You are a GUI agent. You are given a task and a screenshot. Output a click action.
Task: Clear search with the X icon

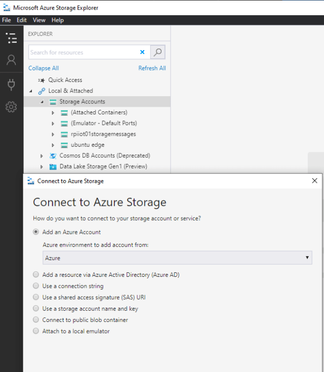[142, 52]
